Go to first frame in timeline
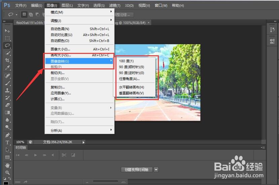Image resolution: width=279 pixels, height=185 pixels. (x=18, y=155)
